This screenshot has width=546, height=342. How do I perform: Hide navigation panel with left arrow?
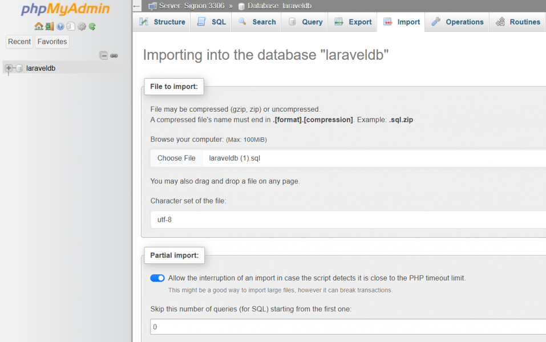click(136, 6)
